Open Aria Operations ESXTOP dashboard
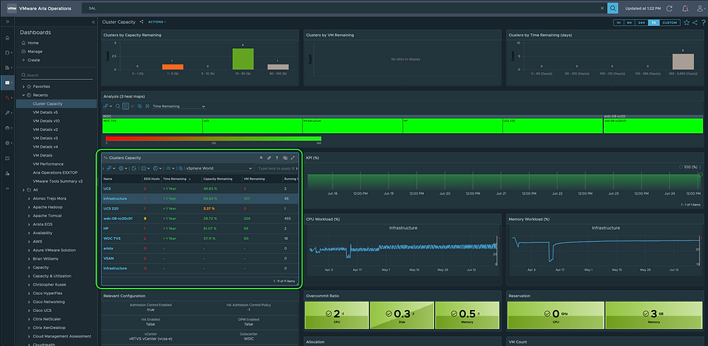Screen dimensions: 708x346 [55, 173]
